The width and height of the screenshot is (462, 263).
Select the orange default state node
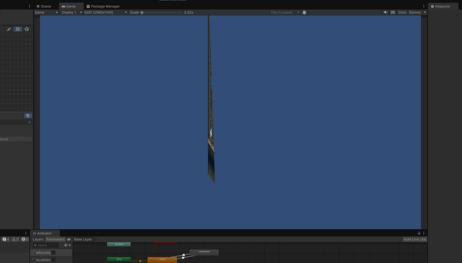[162, 260]
